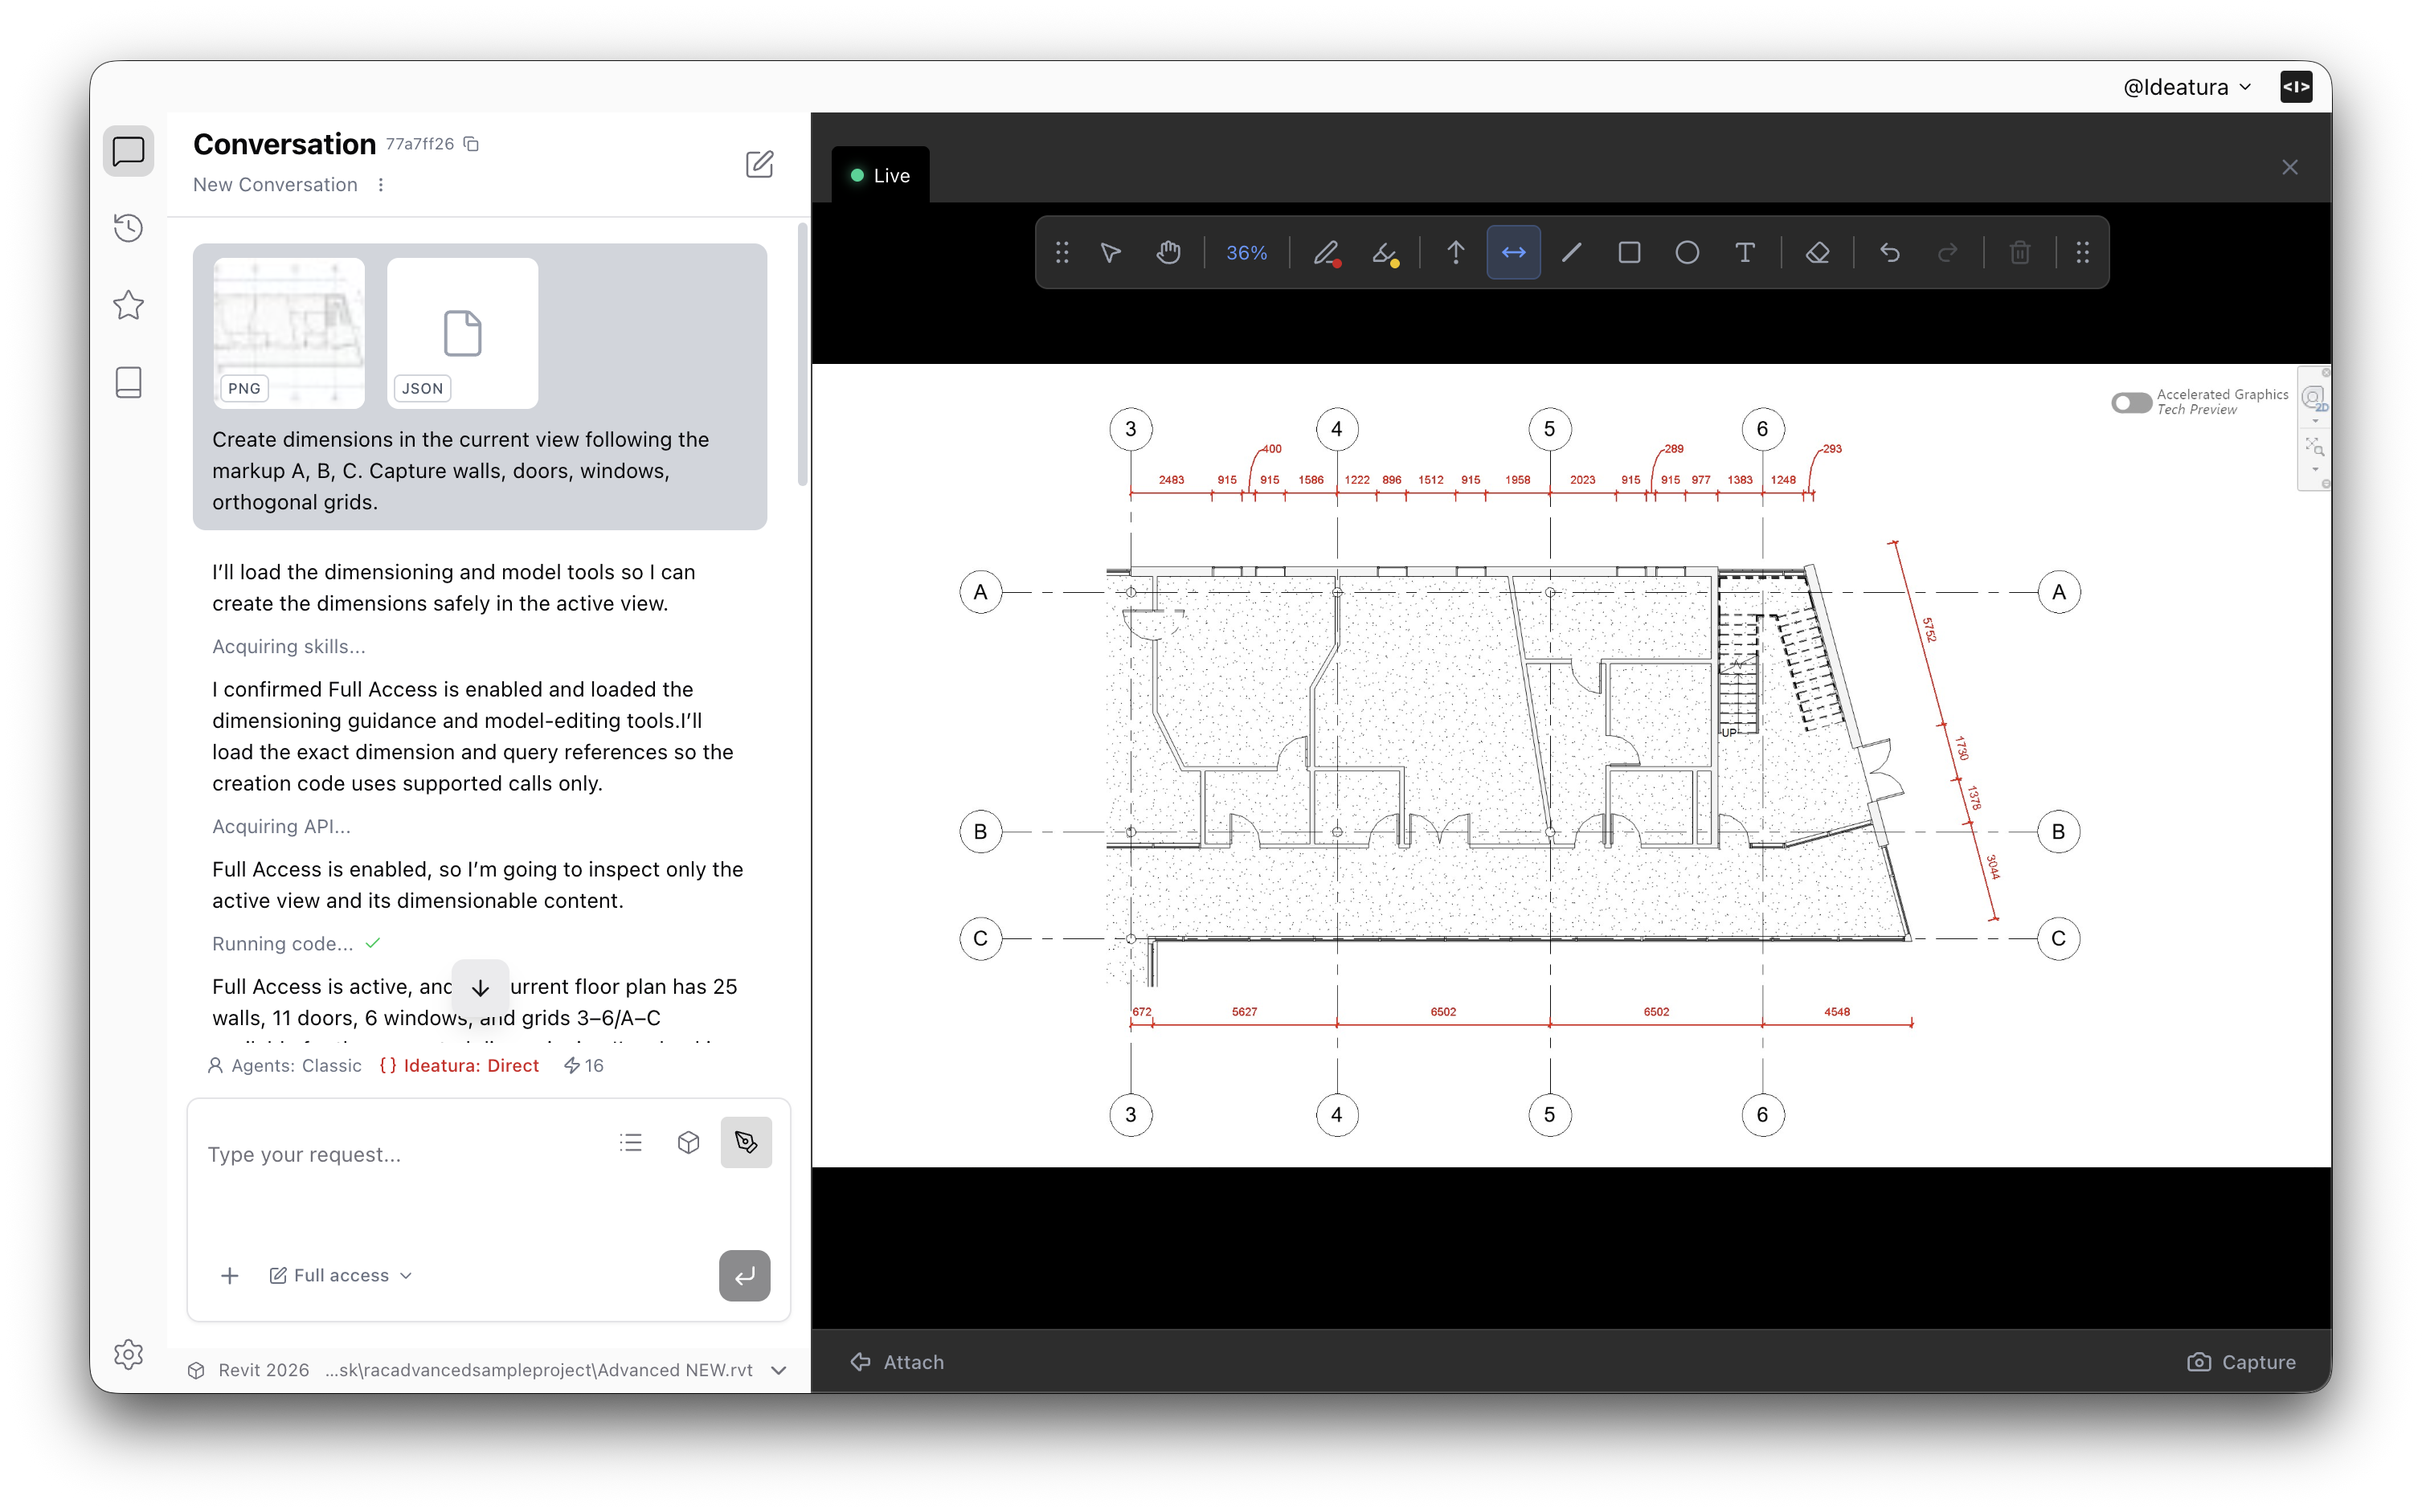Select the eraser tool

point(1818,253)
